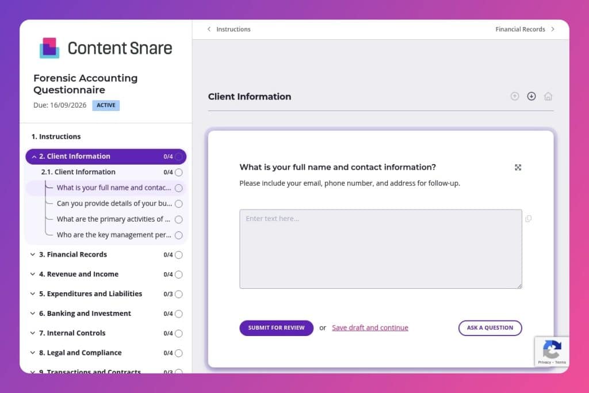Click the right chevron after Financial Records
Screen dimensions: 589x393
[x=553, y=29]
